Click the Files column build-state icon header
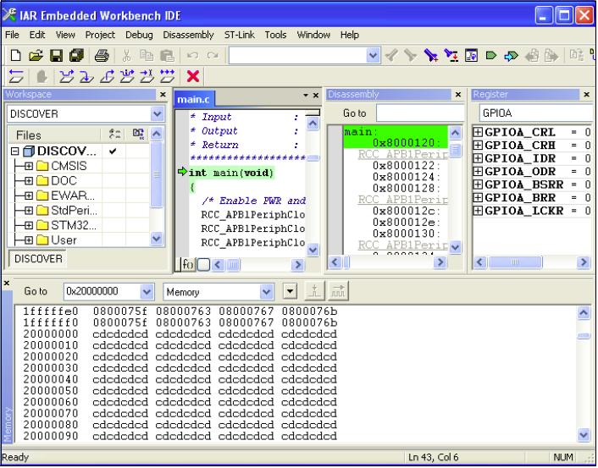This screenshot has width=598, height=468. [x=138, y=135]
